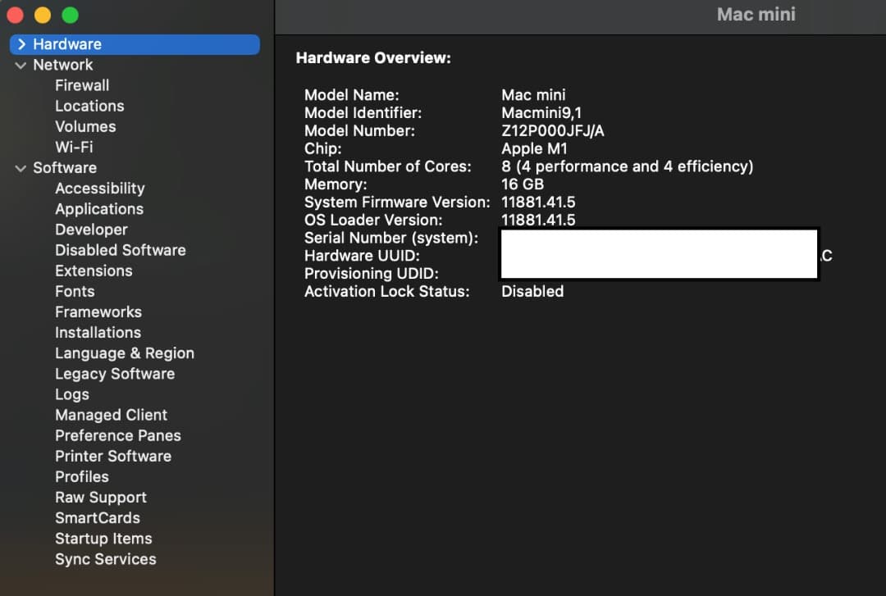View Locations details
The height and width of the screenshot is (596, 886).
[x=89, y=106]
